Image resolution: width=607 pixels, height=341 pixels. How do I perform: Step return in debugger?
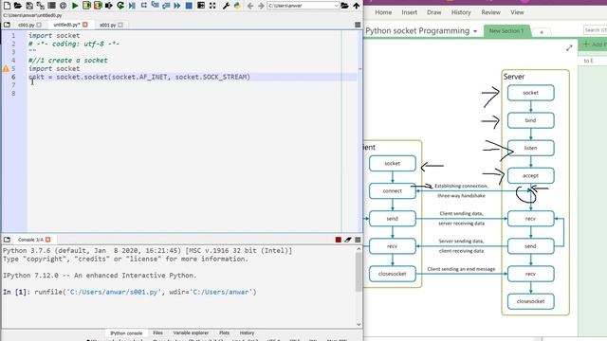pyautogui.click(x=166, y=6)
